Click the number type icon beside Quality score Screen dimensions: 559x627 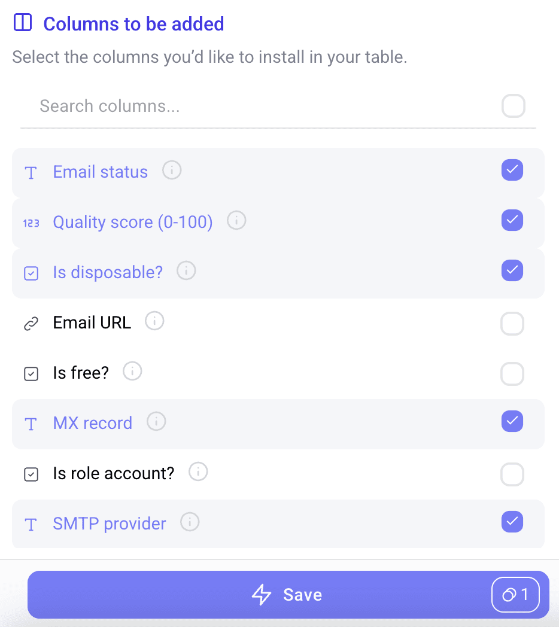pyautogui.click(x=31, y=222)
